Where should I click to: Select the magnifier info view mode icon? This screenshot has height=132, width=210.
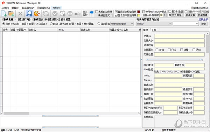[29, 14]
